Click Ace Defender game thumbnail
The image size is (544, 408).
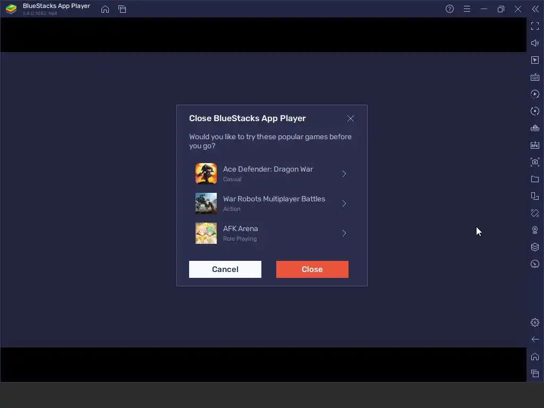(206, 174)
